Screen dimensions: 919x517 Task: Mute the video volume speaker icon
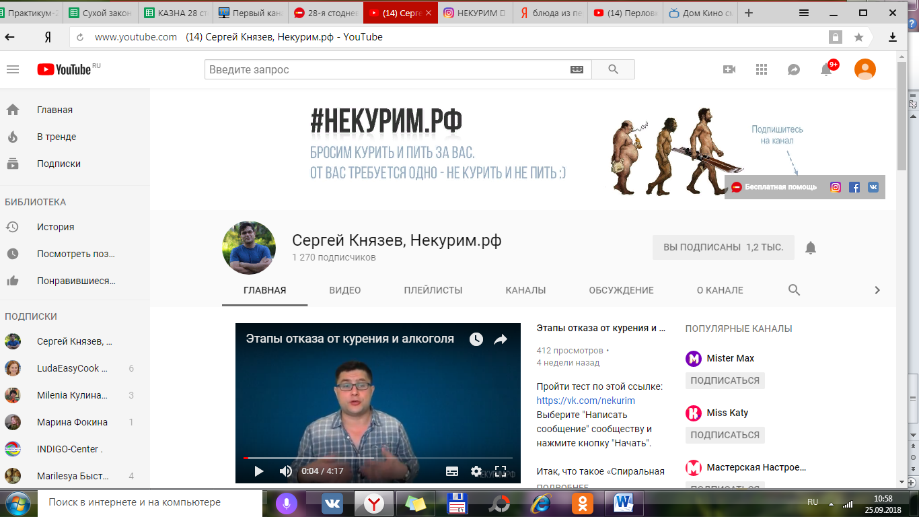point(285,471)
